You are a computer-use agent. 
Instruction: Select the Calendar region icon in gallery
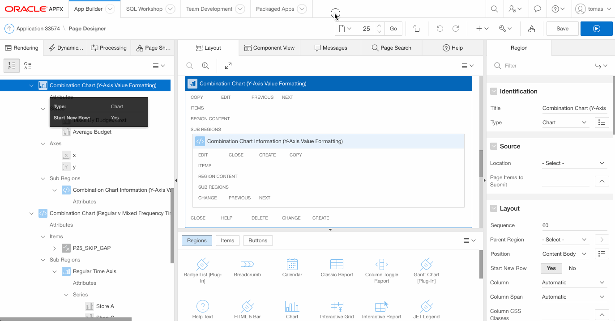click(292, 264)
